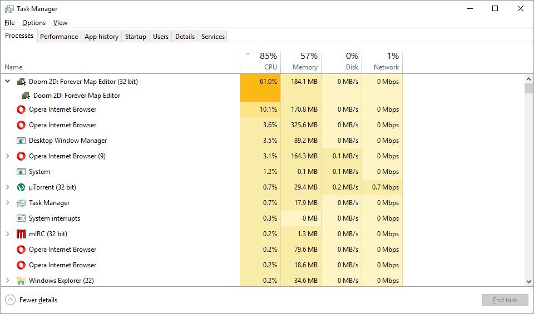Sort by the Memory column header

pyautogui.click(x=301, y=62)
